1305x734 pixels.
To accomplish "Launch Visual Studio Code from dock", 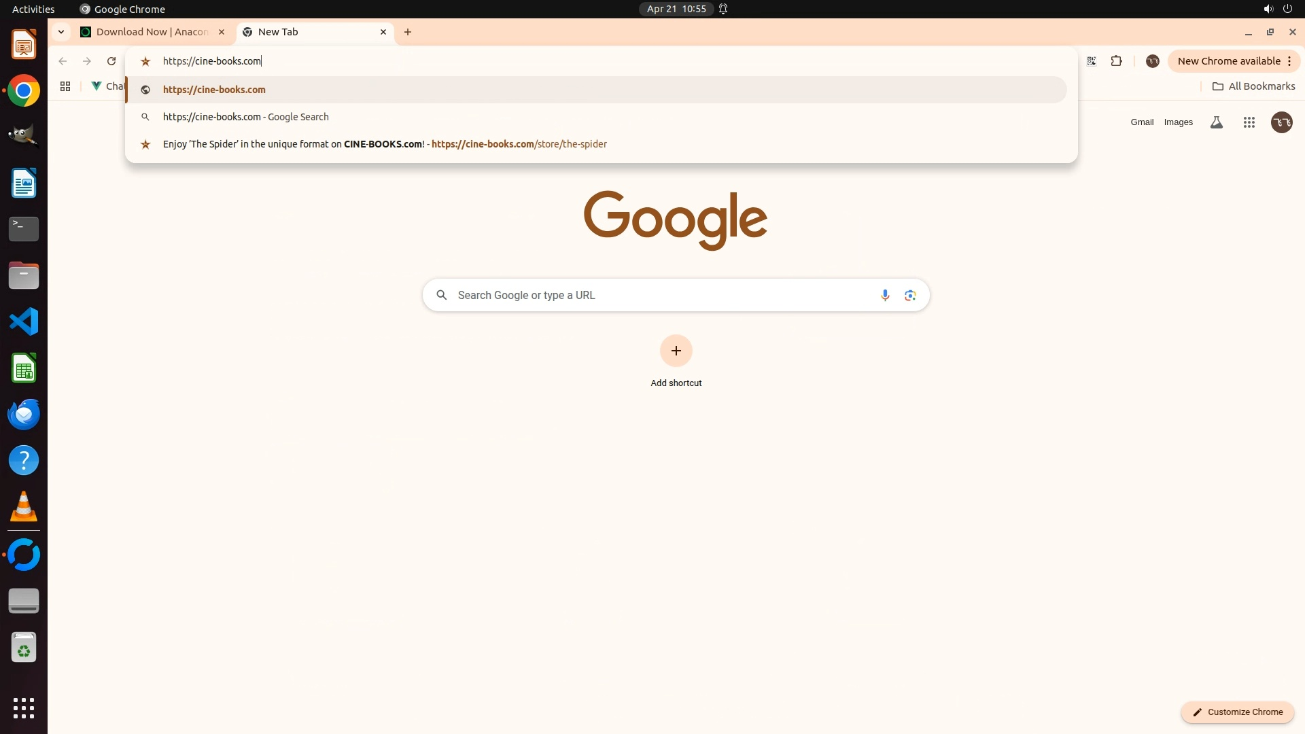I will click(x=24, y=321).
